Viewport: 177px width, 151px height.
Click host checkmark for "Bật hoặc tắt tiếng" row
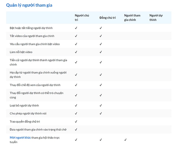coord(76,28)
